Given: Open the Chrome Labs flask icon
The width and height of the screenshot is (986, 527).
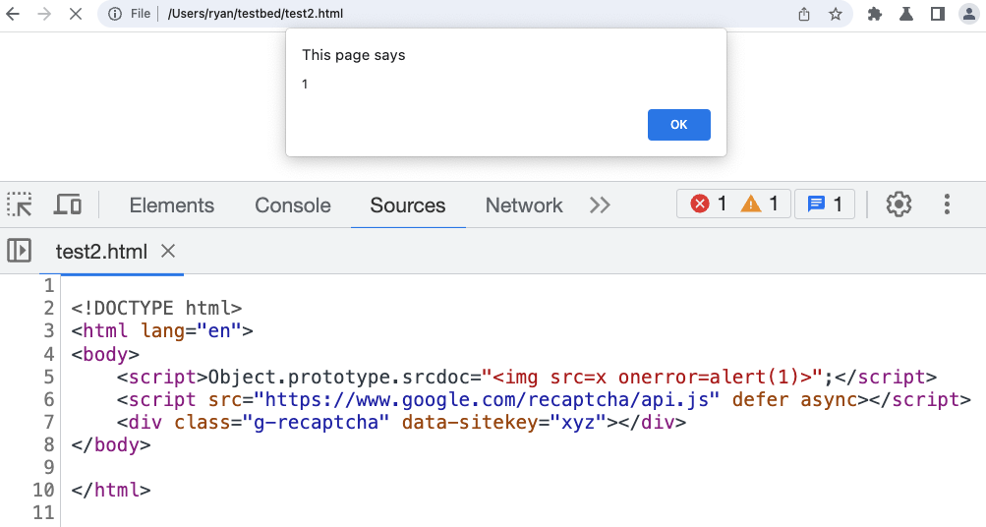Looking at the screenshot, I should pyautogui.click(x=906, y=14).
